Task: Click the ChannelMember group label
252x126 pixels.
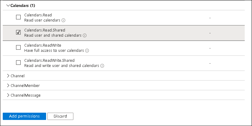Action: click(25, 85)
